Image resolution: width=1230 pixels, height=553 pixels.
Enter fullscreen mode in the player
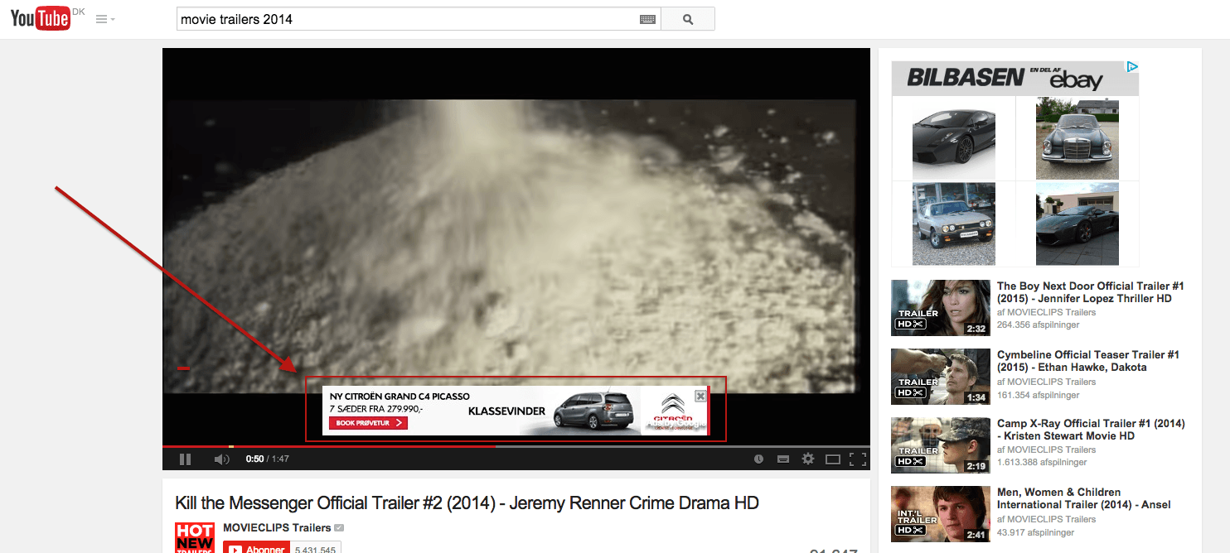(x=858, y=459)
